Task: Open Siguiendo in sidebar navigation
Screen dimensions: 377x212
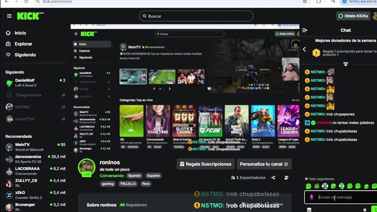Action: (25, 55)
